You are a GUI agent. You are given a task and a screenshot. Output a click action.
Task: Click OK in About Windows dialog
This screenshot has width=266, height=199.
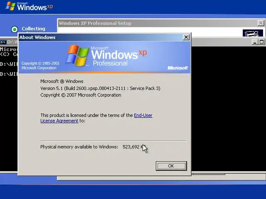tap(171, 166)
